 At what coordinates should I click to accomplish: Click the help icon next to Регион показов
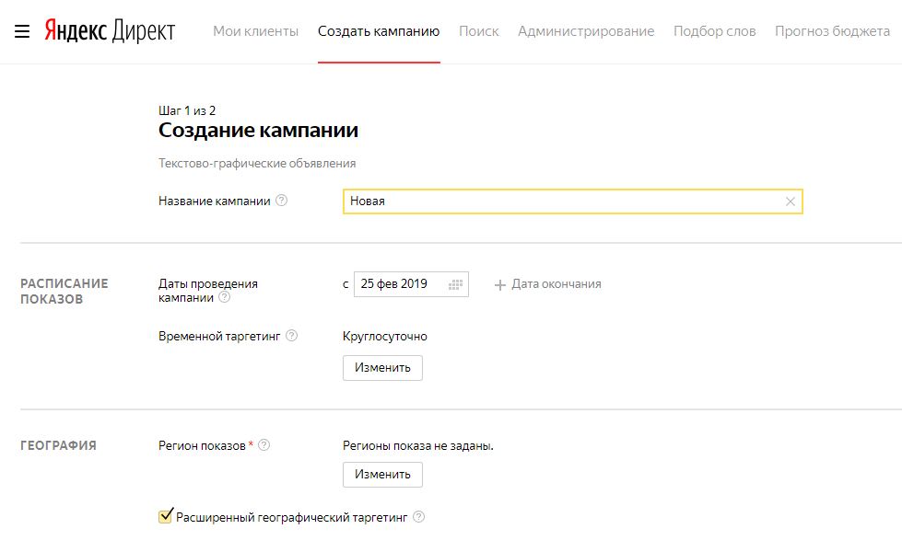point(265,443)
